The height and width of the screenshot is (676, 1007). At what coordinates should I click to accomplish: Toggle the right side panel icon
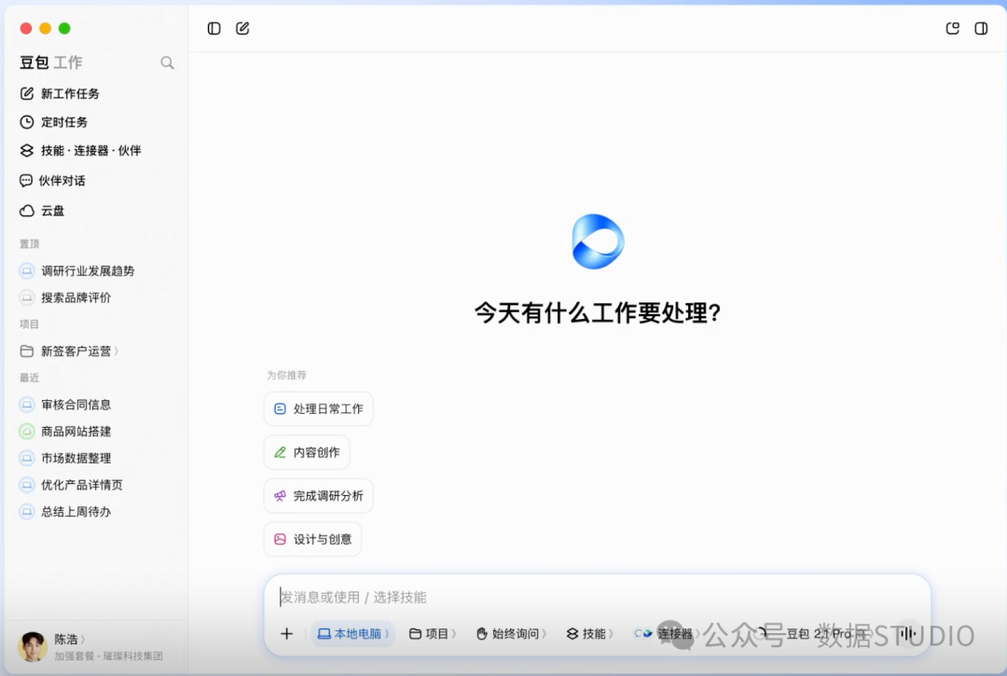pyautogui.click(x=981, y=28)
